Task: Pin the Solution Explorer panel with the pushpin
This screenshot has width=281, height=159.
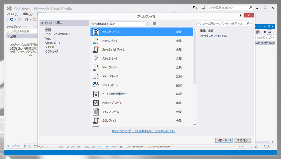Action: click(x=269, y=26)
